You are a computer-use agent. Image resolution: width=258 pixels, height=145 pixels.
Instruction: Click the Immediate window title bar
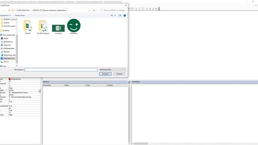195,82
